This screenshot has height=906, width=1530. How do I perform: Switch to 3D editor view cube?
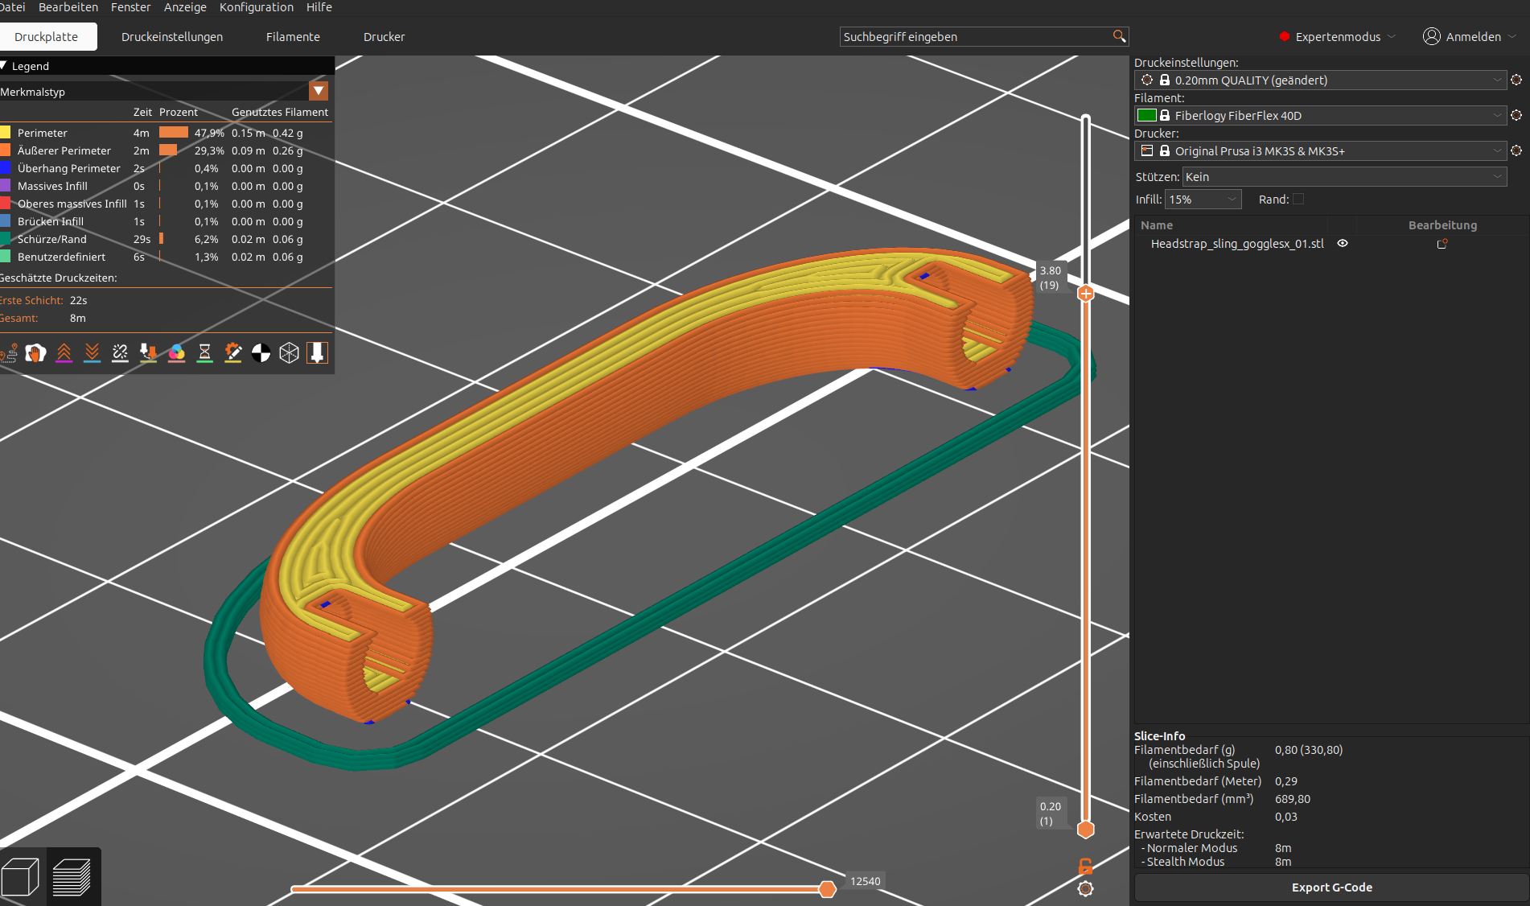(21, 876)
